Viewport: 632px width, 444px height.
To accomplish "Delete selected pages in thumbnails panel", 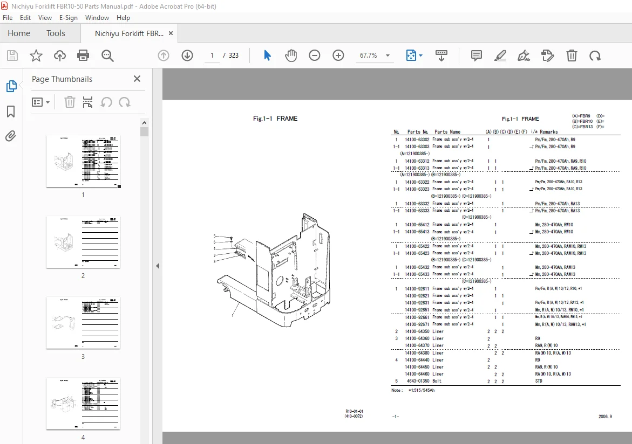I will (70, 102).
